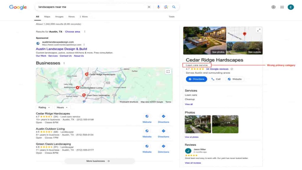Click the map Terms link
Screen dimensions: 302x170
(x=168, y=102)
